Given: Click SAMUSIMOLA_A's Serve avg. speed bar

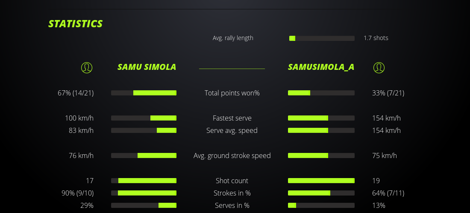Looking at the screenshot, I should click(321, 130).
